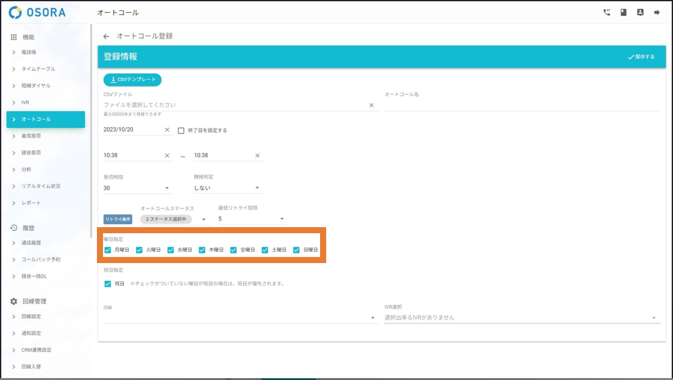The width and height of the screenshot is (673, 380).
Task: Click the account profile icon
Action: [640, 12]
